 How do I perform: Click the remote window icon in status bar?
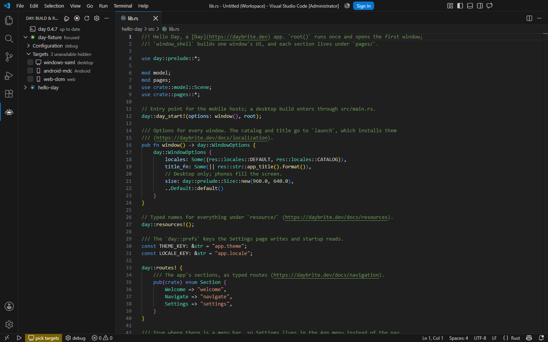6,338
